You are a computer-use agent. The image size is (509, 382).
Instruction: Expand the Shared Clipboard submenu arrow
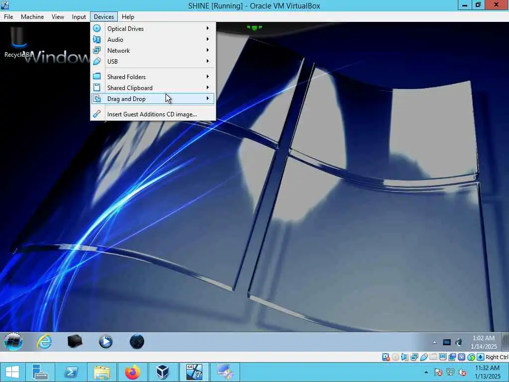[x=208, y=88]
